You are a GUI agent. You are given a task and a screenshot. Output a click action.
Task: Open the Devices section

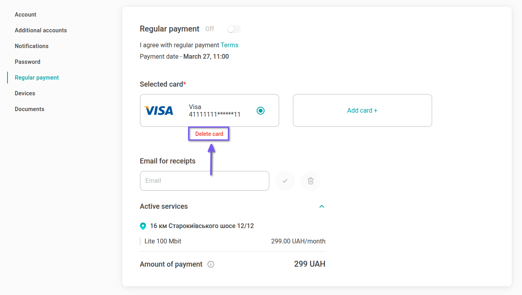[25, 93]
